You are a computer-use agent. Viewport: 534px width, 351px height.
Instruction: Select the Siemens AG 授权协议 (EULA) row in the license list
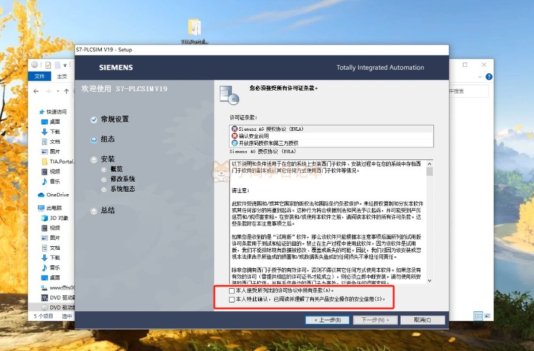pos(332,129)
